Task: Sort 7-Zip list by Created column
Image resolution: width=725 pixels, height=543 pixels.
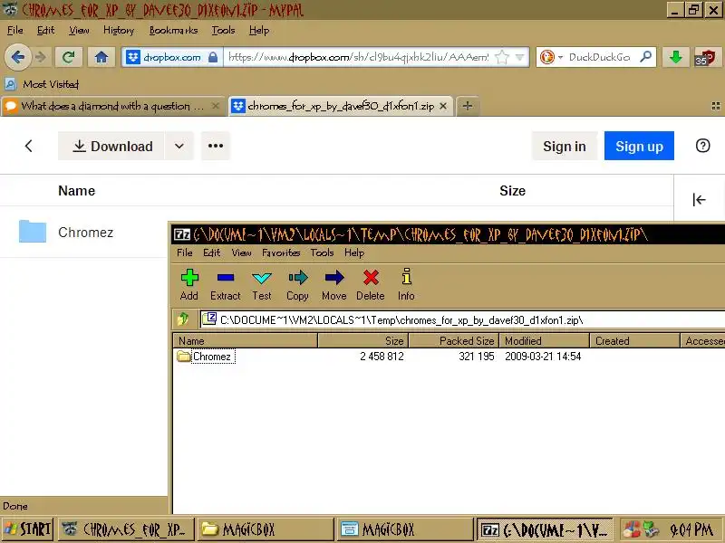Action: click(x=634, y=341)
